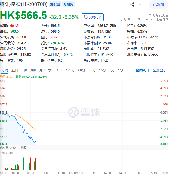Show the 年K candlestick chart
The height and width of the screenshot is (176, 175).
60,70
